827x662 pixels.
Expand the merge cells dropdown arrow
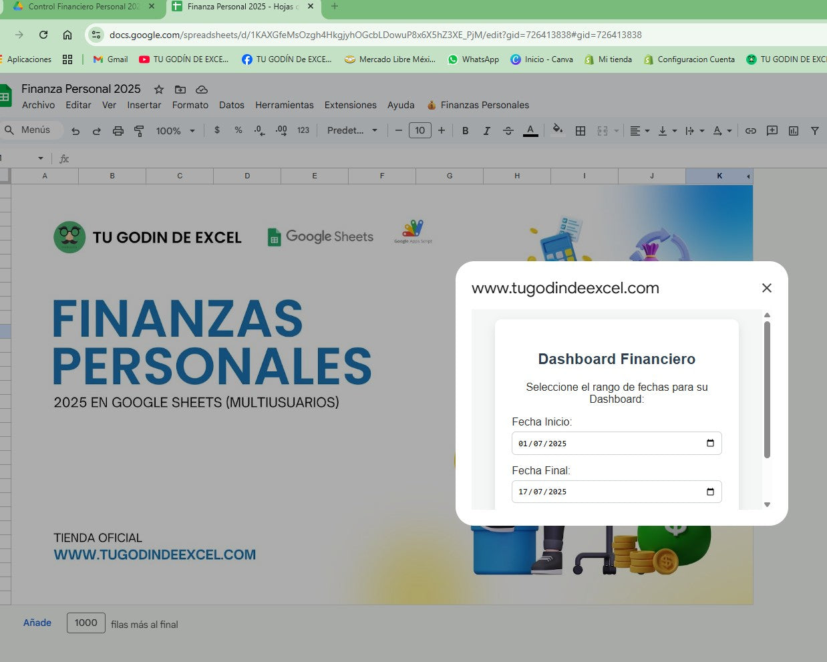pos(616,131)
